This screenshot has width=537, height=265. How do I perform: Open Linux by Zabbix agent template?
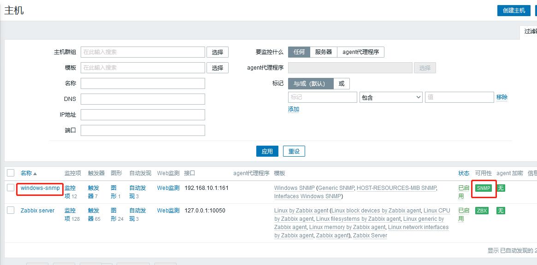(x=301, y=211)
